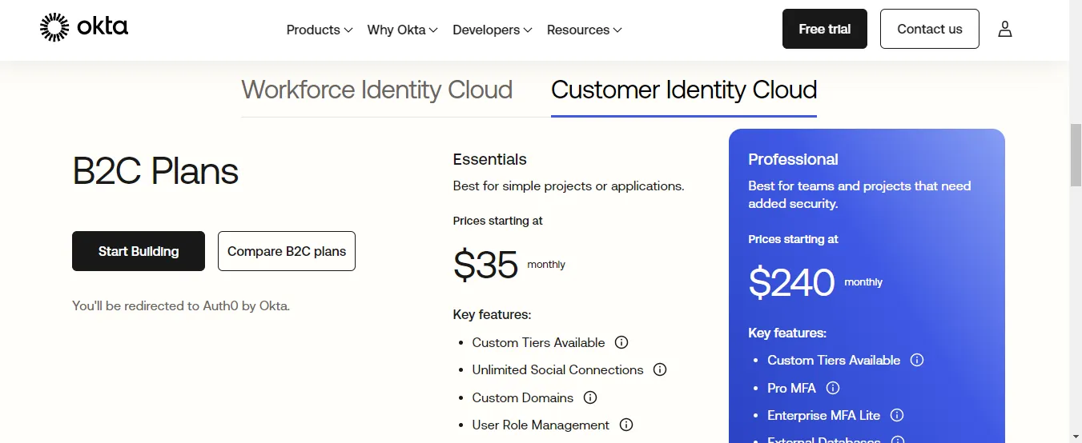The image size is (1082, 443).
Task: Show info for Pro MFA
Action: coord(833,388)
